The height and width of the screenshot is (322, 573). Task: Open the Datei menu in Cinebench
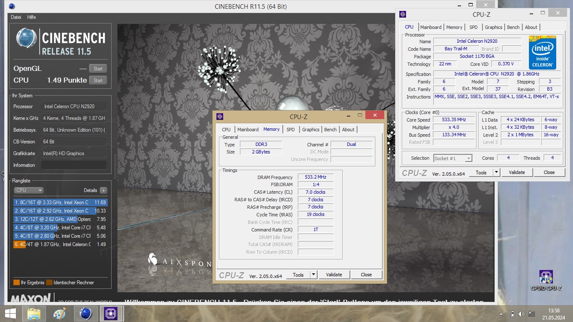[x=16, y=17]
